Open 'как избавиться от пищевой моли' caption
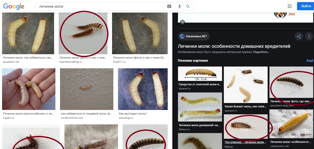 tap(86, 113)
